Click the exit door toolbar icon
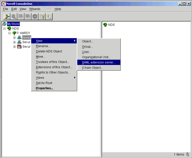 (7, 17)
